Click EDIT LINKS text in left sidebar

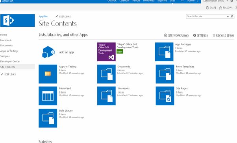click(x=10, y=74)
